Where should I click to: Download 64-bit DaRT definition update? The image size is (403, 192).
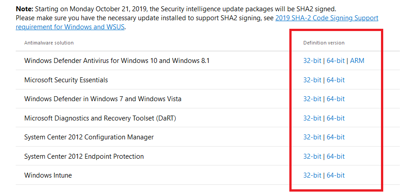(x=336, y=118)
